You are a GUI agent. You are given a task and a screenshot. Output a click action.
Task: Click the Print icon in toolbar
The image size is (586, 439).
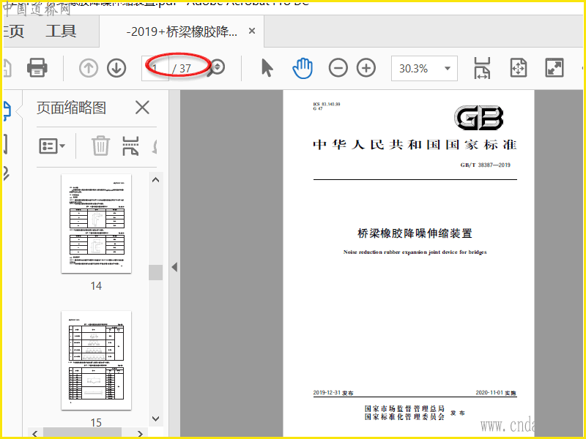pos(37,68)
